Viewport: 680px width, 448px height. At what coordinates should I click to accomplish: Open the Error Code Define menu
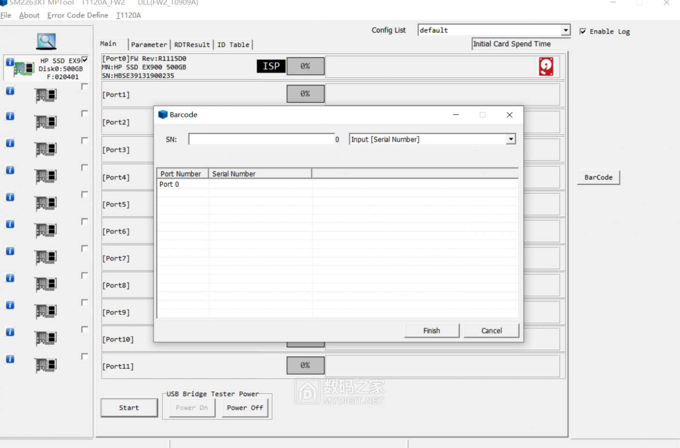pyautogui.click(x=78, y=15)
